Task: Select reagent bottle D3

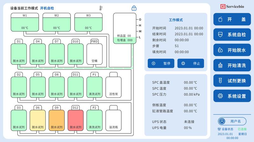Action: click(19, 118)
